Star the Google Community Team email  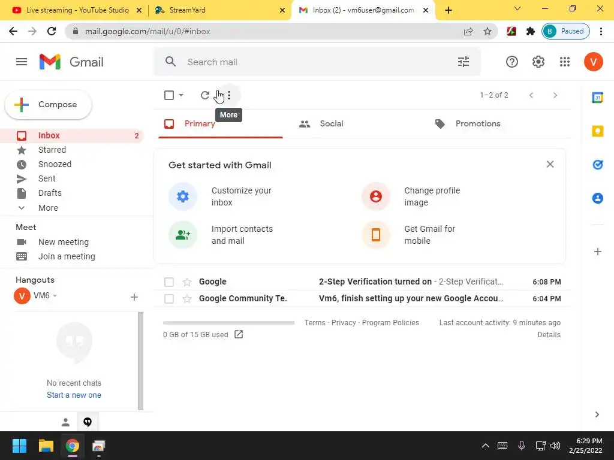187,299
